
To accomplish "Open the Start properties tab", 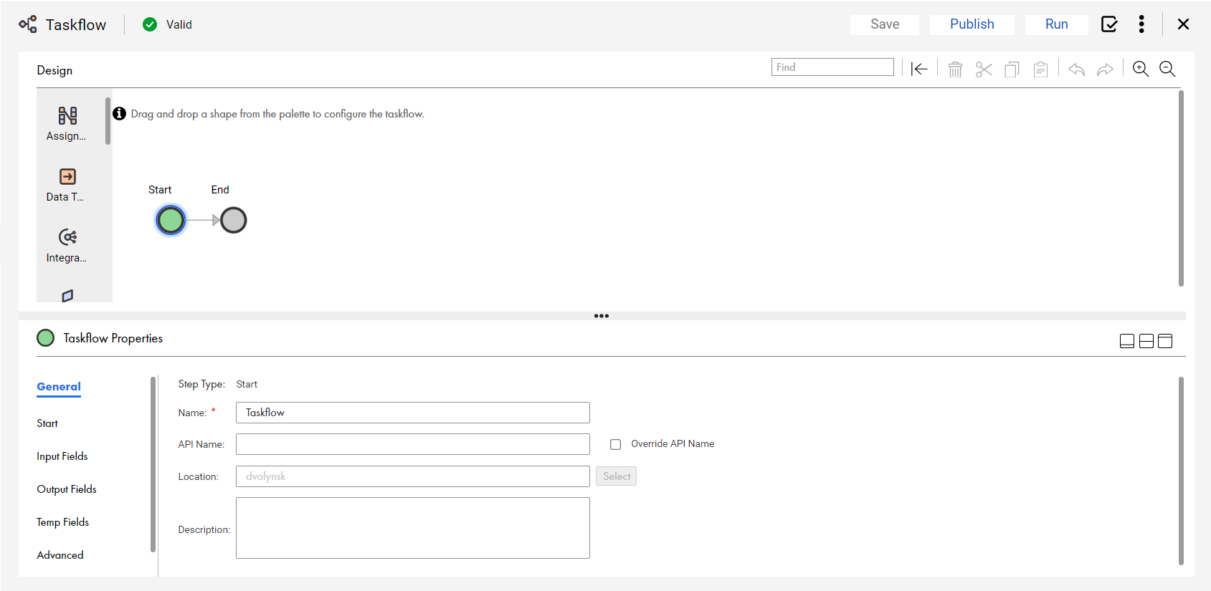I will point(47,423).
